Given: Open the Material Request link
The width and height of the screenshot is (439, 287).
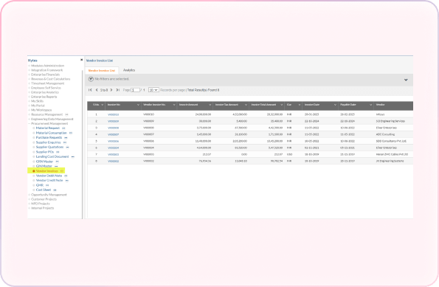Looking at the screenshot, I should 48,128.
